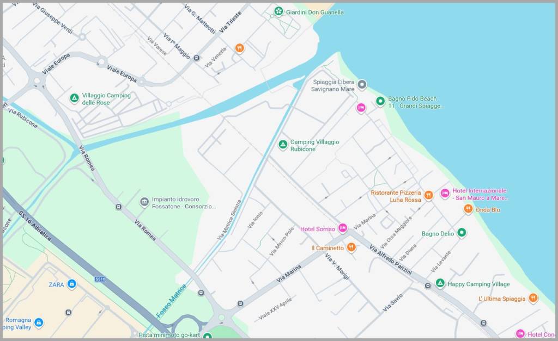
Task: Click the Via Venezia street label
Action: pyautogui.click(x=216, y=58)
